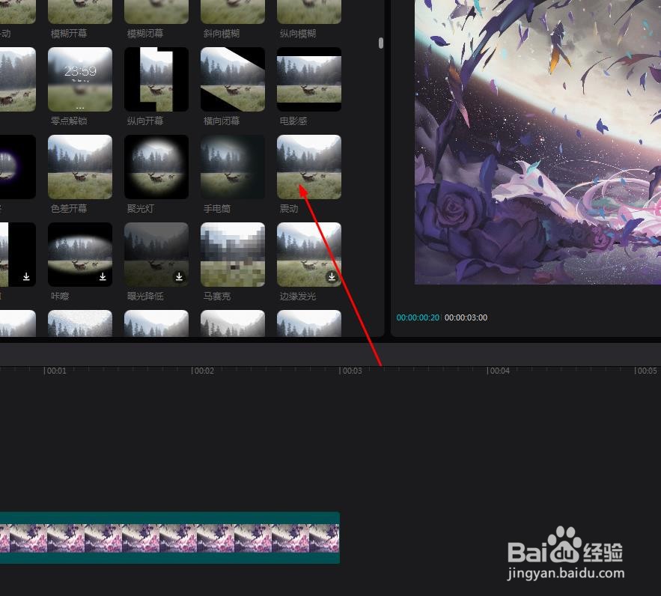Download the 咔嚓 effect via its arrow icon
The height and width of the screenshot is (596, 661).
[103, 276]
